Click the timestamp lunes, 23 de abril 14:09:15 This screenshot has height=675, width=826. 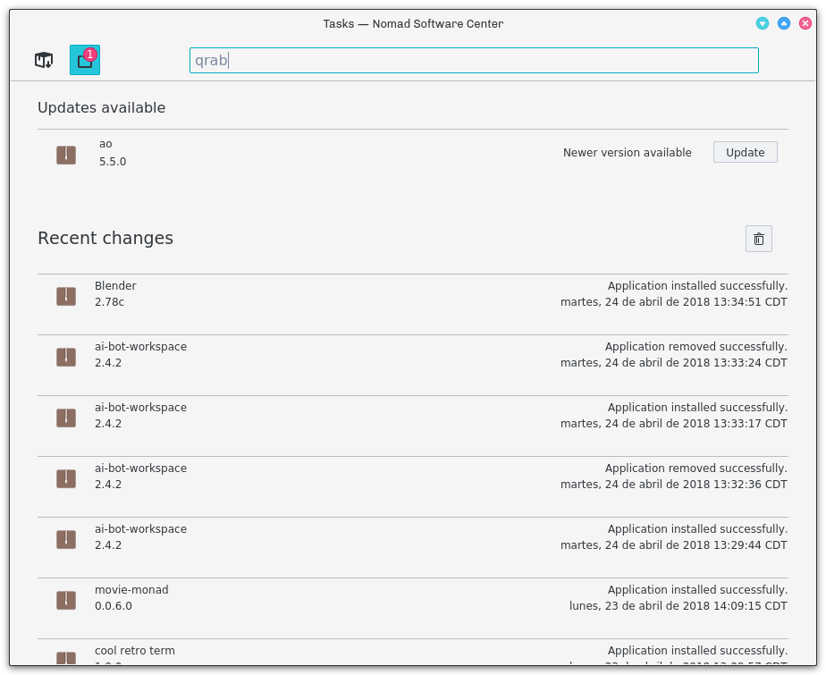click(x=678, y=606)
